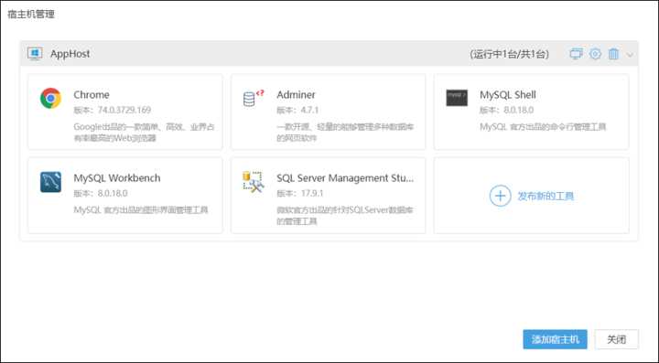659x363 pixels.
Task: Select the Chrome tool card title
Action: (x=92, y=95)
